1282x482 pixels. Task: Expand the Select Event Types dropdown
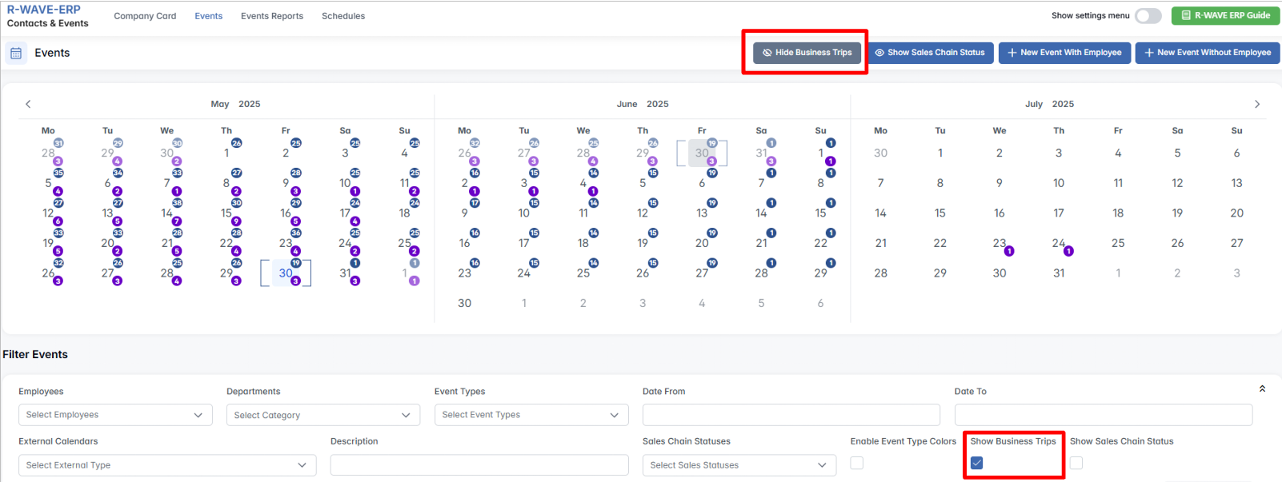click(x=531, y=415)
